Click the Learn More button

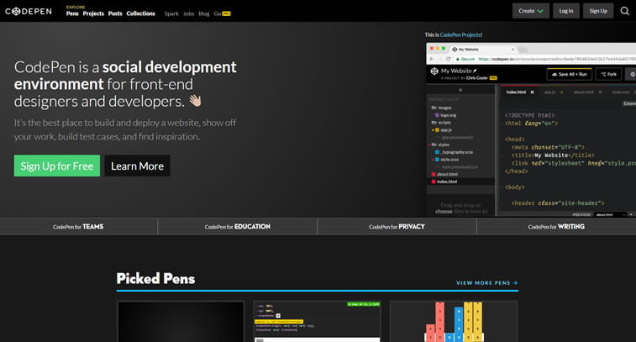point(137,166)
